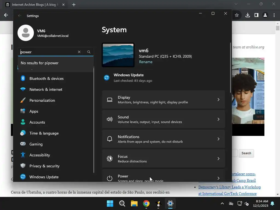
Task: Click the search magnifier in Settings search
Action: tap(89, 52)
